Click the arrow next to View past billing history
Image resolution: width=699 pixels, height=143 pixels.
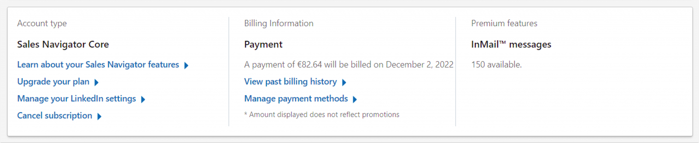(x=344, y=83)
